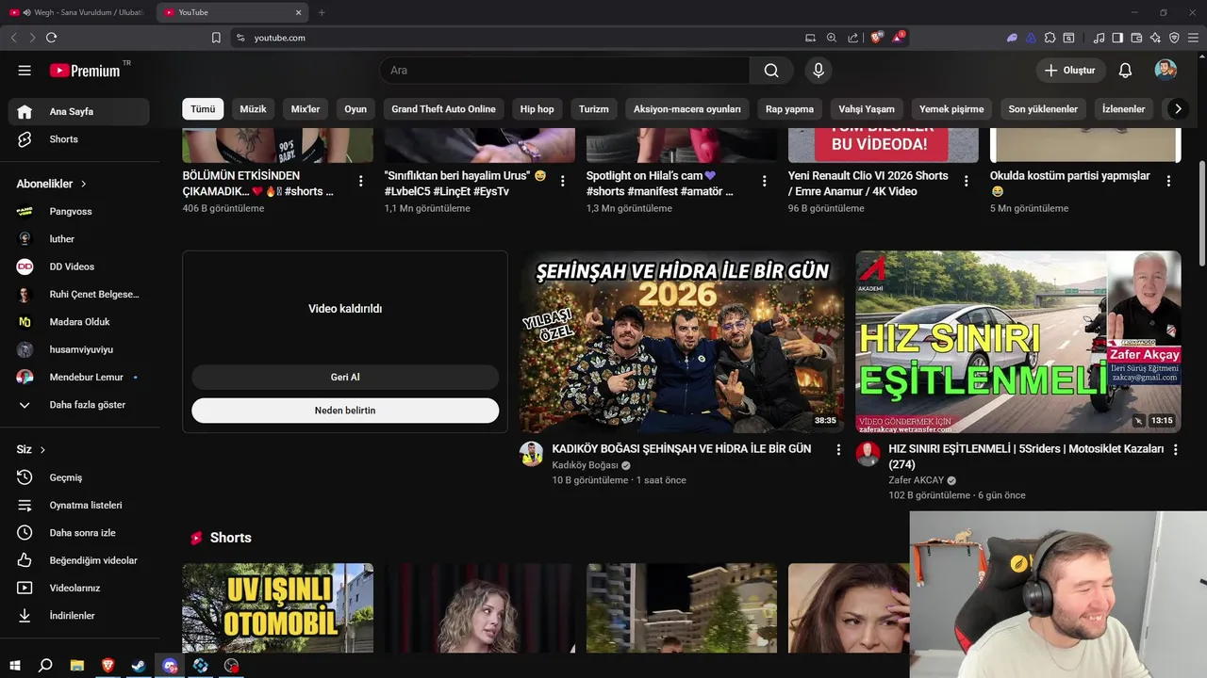Bookmark this page icon in address bar
Screen dimensions: 1207x678
tap(216, 38)
